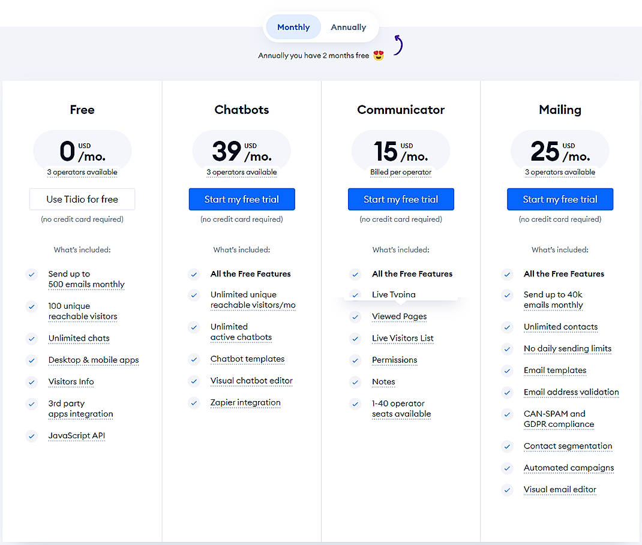Click checkmark beside Unlimited active chatbots
Screen dimensions: 642x545
194,327
